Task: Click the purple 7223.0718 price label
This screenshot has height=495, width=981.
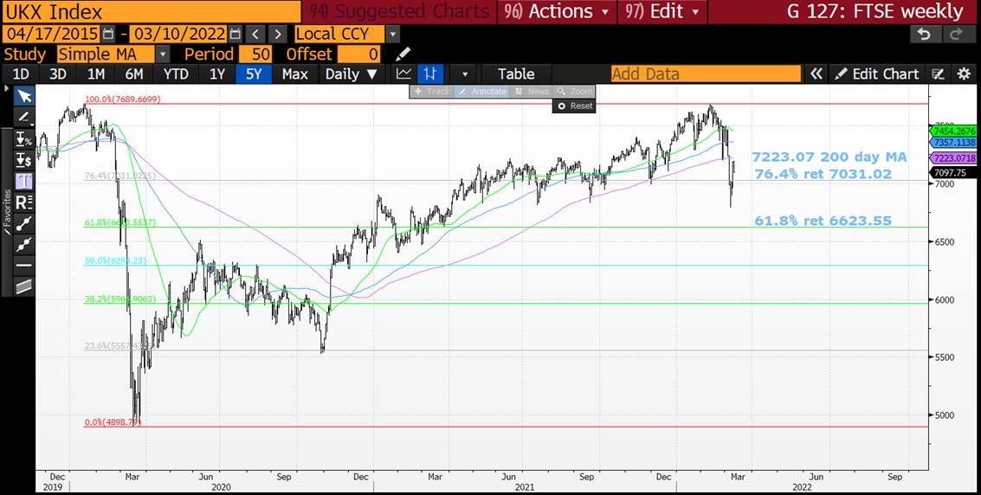Action: click(952, 158)
